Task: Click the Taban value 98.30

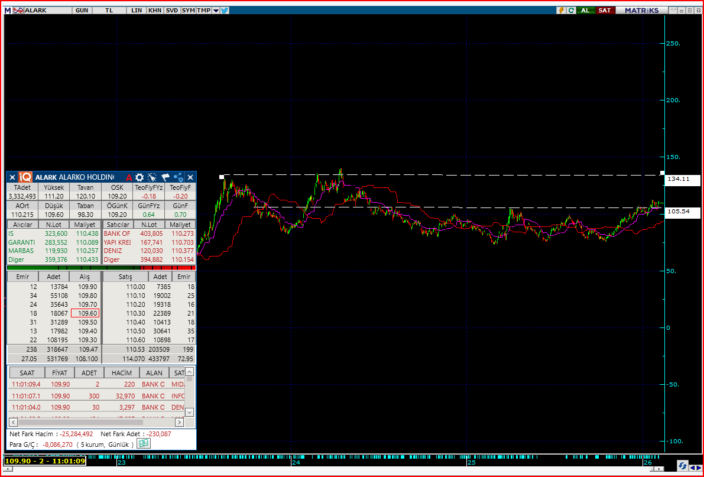Action: pos(85,215)
